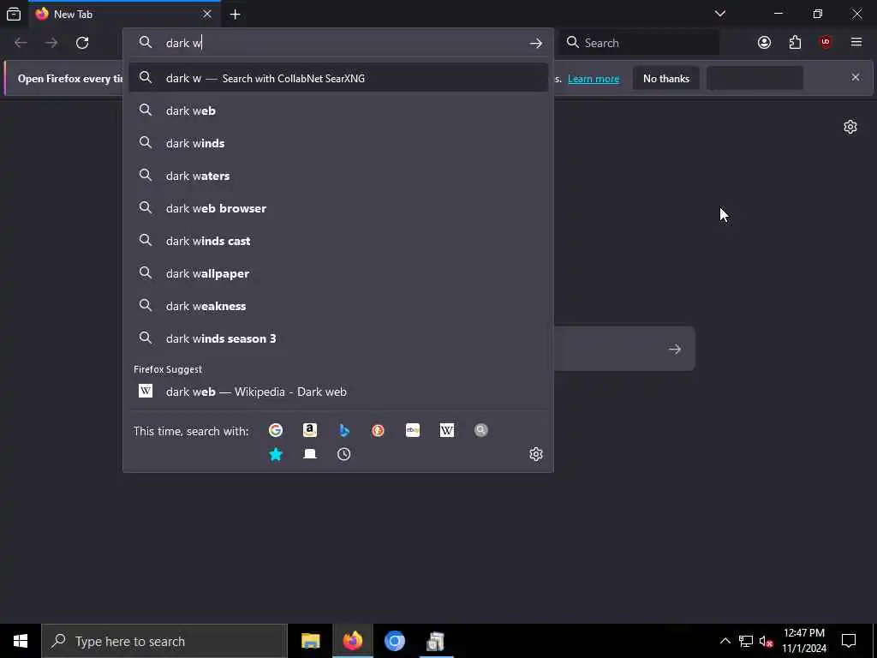Click the arrow in the page search box
The height and width of the screenshot is (658, 877).
675,350
